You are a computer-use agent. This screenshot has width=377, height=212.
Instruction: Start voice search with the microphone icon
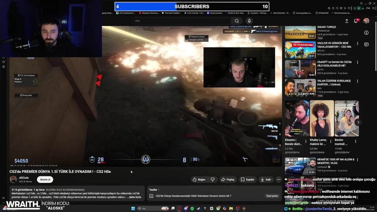click(249, 21)
